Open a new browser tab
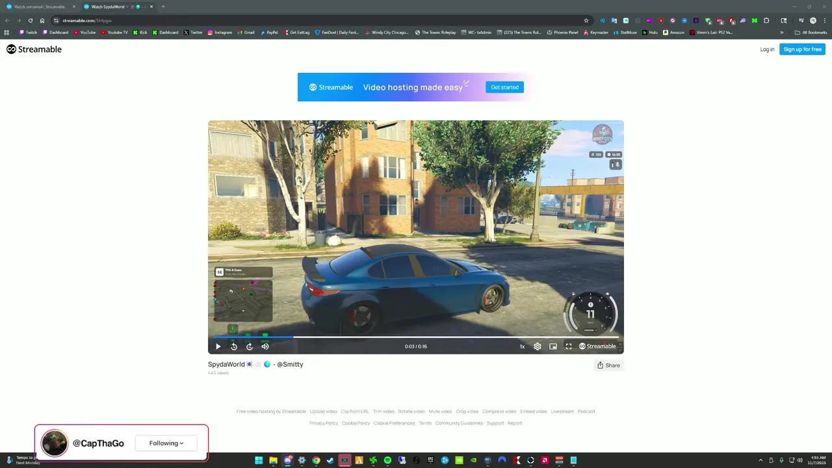This screenshot has width=832, height=468. [x=162, y=6]
